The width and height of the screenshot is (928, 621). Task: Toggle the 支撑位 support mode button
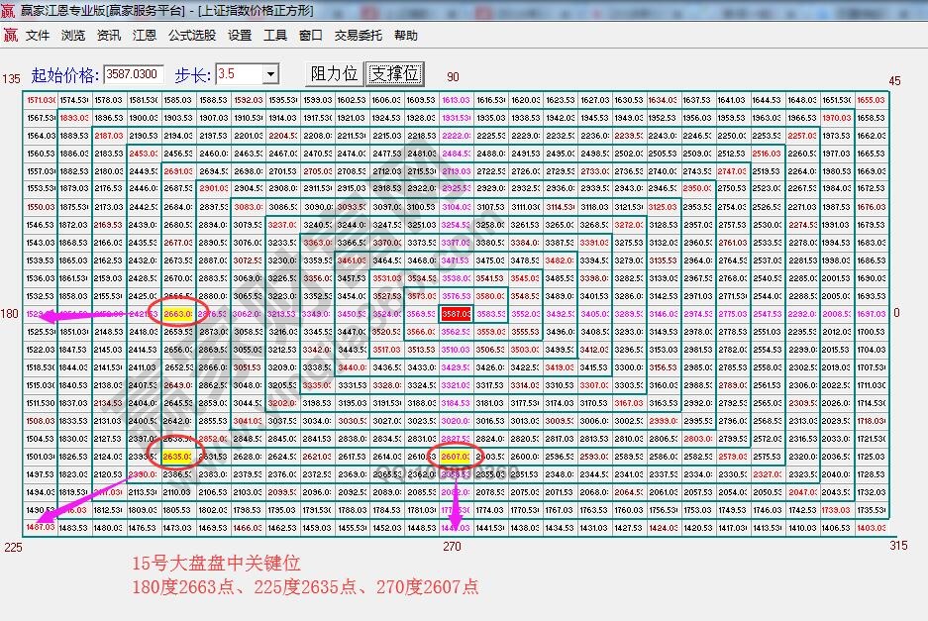coord(396,73)
